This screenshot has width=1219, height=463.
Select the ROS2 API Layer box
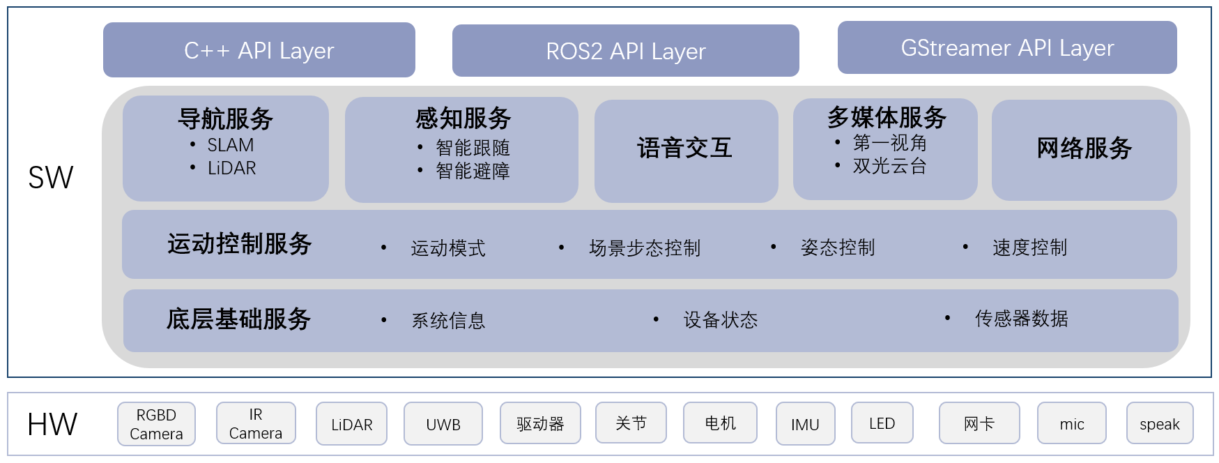point(625,51)
